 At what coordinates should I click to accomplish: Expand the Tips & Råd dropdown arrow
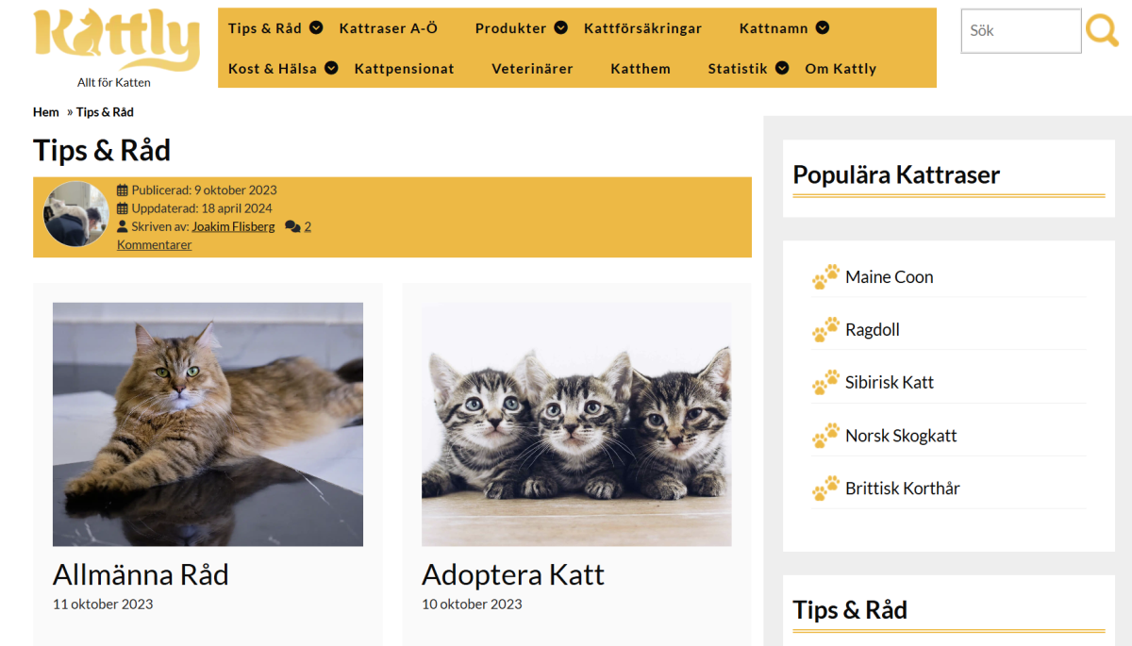pos(316,28)
